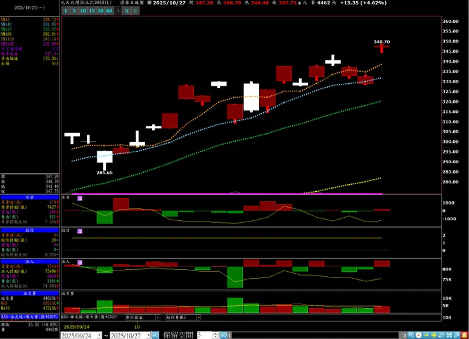This screenshot has width=469, height=339.
Task: Select the weekly (週) chart period
Action: coord(127,11)
